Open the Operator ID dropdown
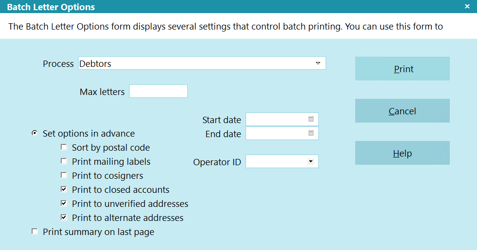This screenshot has height=250, width=477. pos(311,161)
